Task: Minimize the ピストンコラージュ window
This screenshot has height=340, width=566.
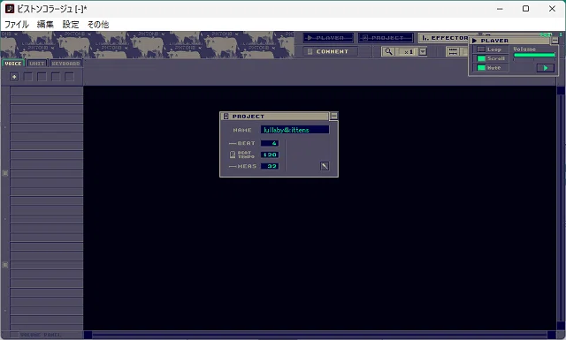Action: [500, 9]
